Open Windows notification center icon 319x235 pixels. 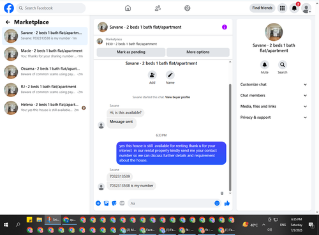(311, 225)
